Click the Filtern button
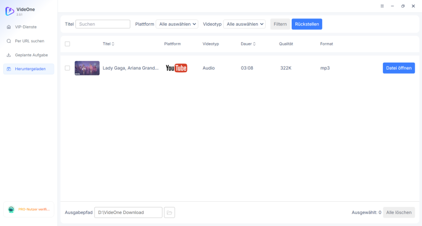This screenshot has height=226, width=422. click(x=280, y=24)
